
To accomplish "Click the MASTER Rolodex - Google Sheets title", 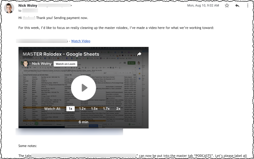I will click(61, 54).
